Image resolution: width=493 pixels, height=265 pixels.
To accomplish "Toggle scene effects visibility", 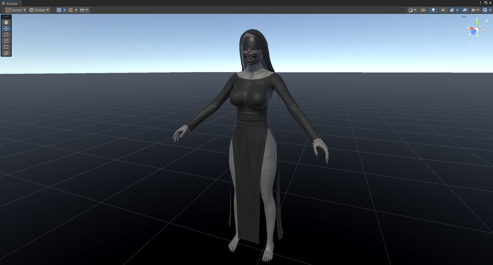I will pyautogui.click(x=452, y=10).
